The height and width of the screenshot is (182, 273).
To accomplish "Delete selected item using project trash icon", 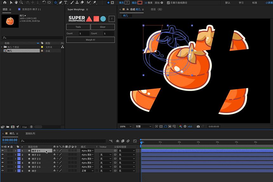I will click(x=31, y=127).
